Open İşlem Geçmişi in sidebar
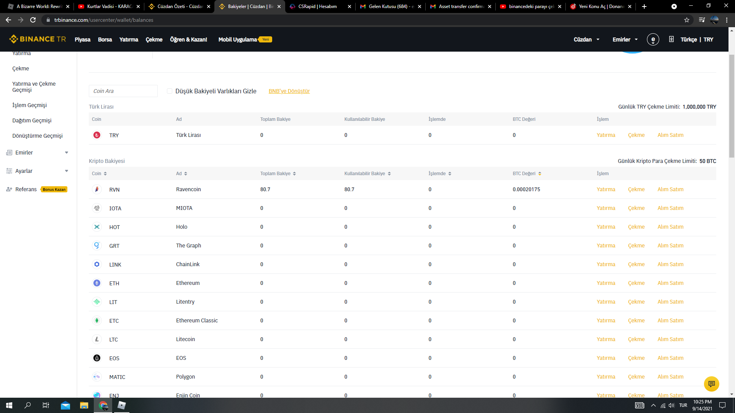 (x=29, y=105)
